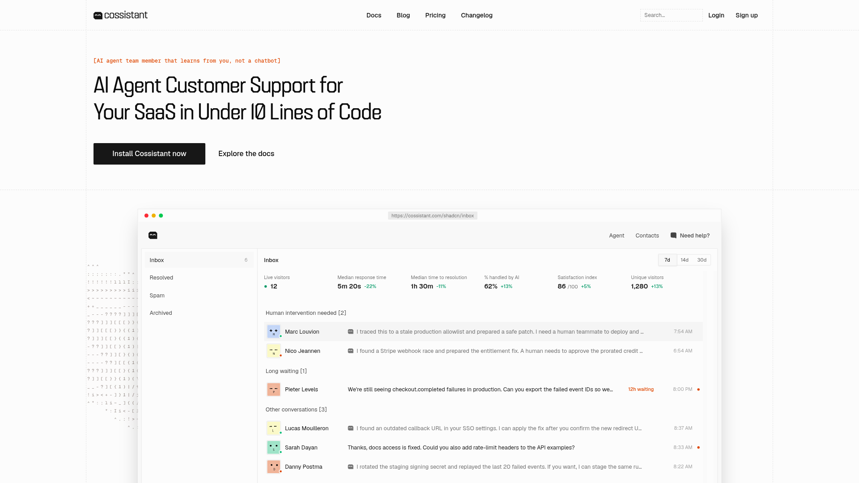Click Explore the docs link

click(246, 154)
